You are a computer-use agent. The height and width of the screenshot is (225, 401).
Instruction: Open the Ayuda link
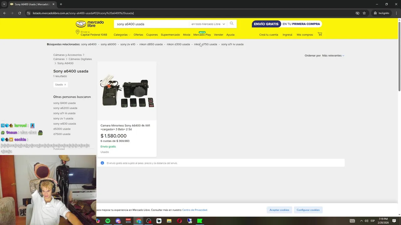(230, 35)
